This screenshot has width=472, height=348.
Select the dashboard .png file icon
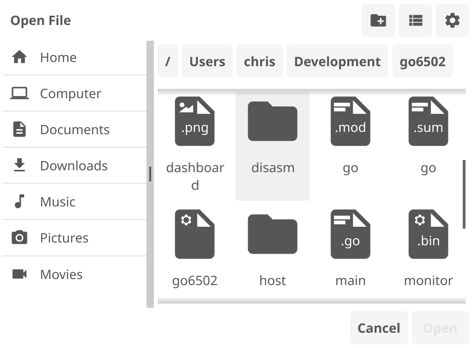click(195, 121)
